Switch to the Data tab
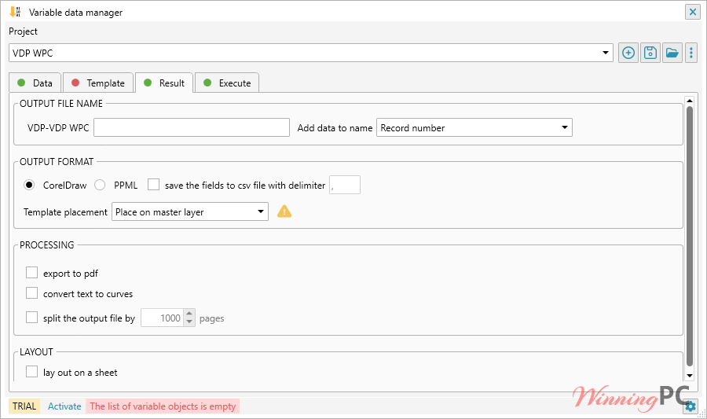Image resolution: width=707 pixels, height=419 pixels. click(35, 83)
